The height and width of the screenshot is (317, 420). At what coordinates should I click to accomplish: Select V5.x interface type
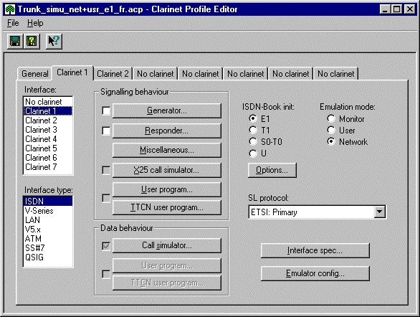click(48, 230)
